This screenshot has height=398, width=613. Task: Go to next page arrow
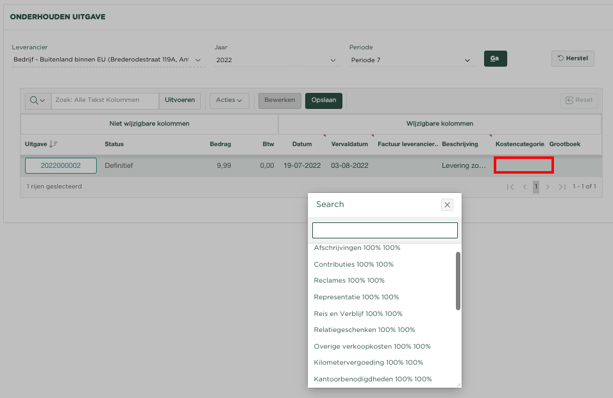pyautogui.click(x=548, y=187)
